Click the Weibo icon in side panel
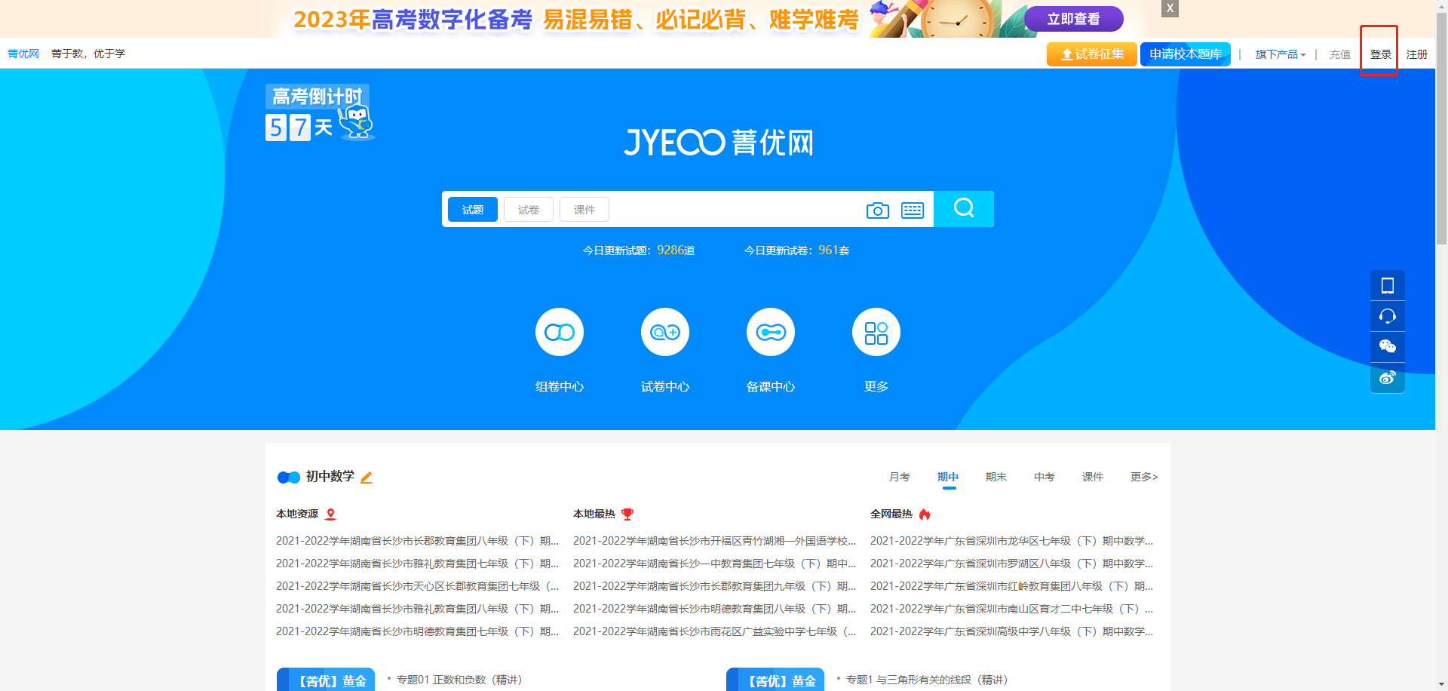Image resolution: width=1448 pixels, height=691 pixels. point(1387,378)
